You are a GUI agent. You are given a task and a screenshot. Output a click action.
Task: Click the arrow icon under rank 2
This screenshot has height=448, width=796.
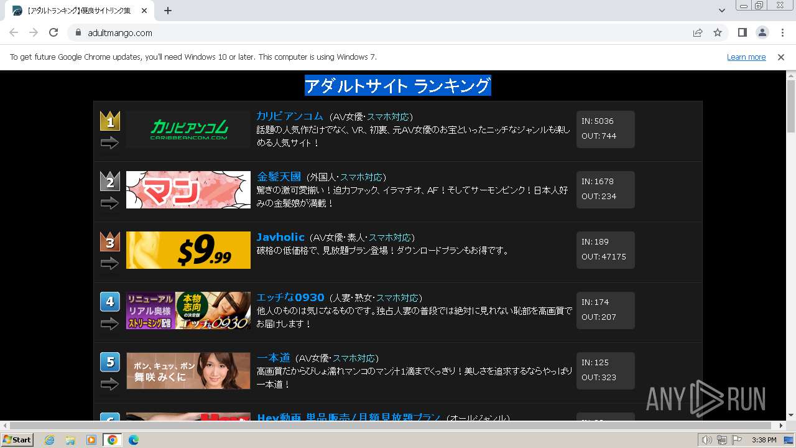[109, 203]
